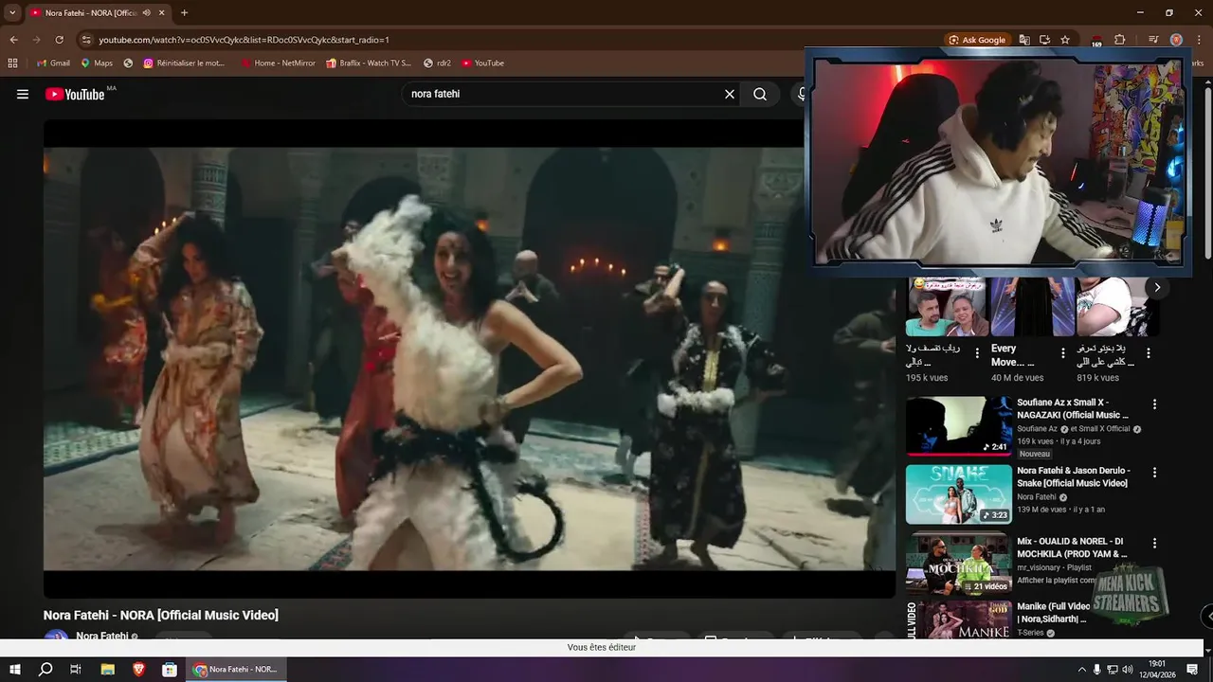Open the media control icon in toolbar

[1153, 40]
